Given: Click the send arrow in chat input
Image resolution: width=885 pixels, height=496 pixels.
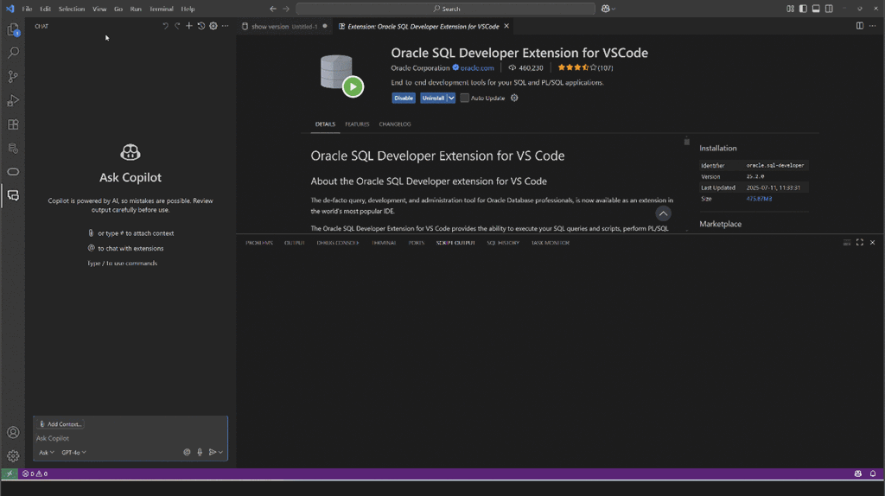Looking at the screenshot, I should point(213,452).
